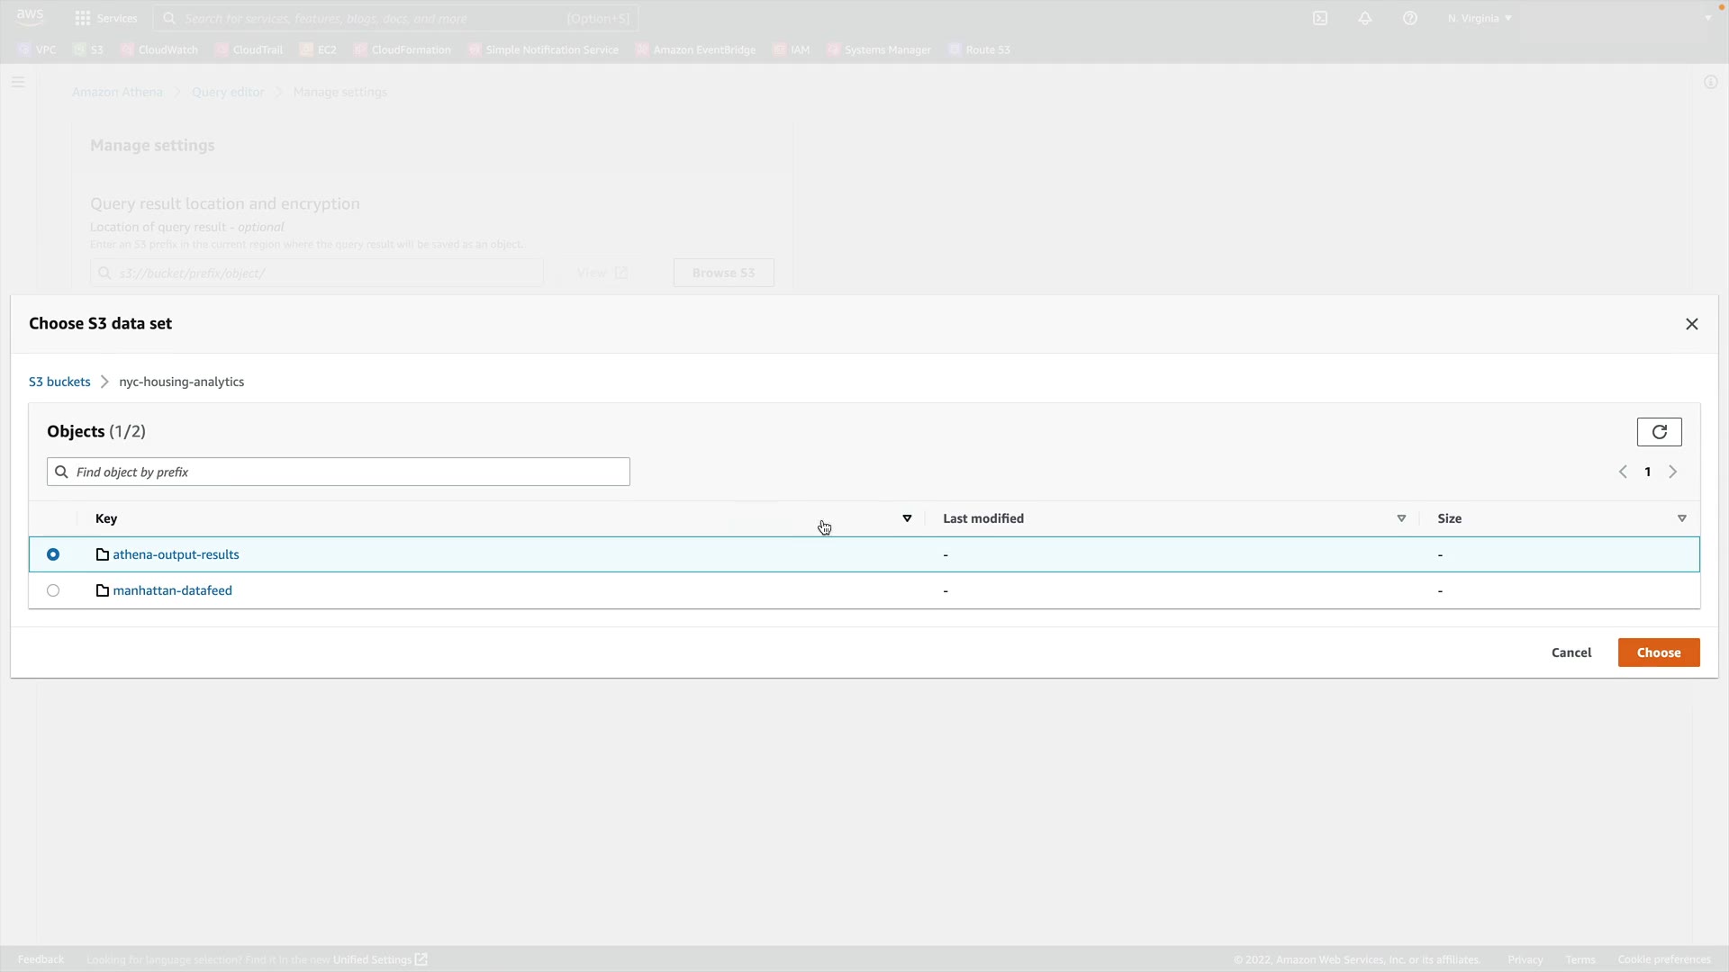Open AWS CloudShell icon in top bar
The height and width of the screenshot is (972, 1729).
[1320, 18]
